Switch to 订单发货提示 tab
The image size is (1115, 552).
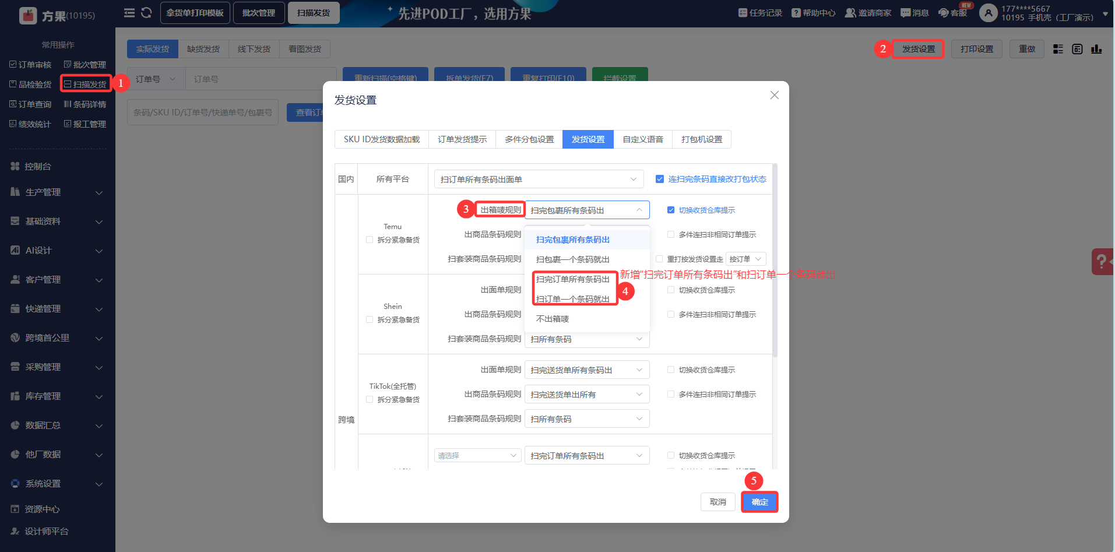coord(462,139)
